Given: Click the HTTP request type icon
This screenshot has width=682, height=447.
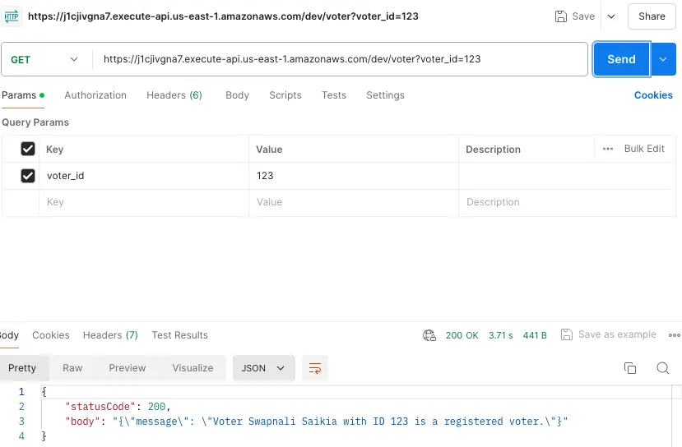Looking at the screenshot, I should [x=12, y=16].
